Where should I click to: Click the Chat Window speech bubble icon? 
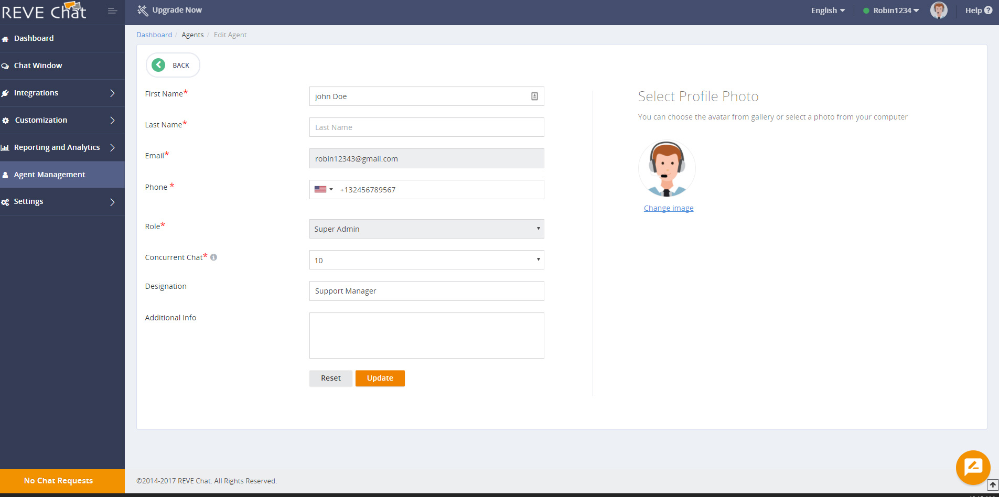click(5, 66)
